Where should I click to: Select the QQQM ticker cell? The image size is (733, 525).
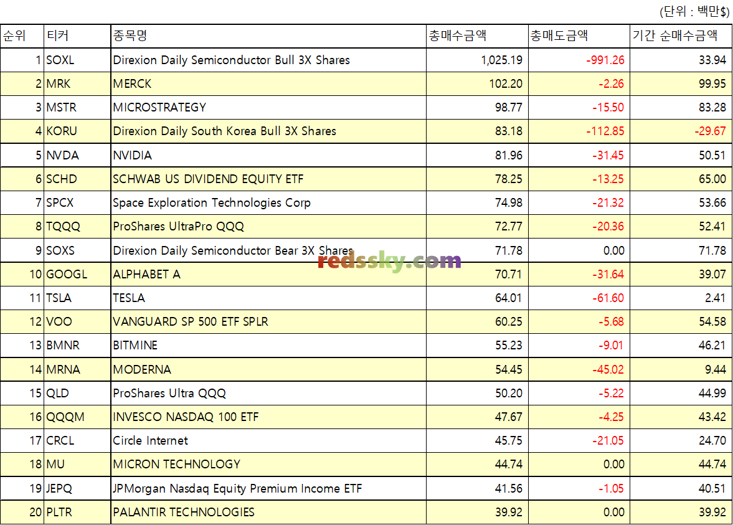(77, 417)
